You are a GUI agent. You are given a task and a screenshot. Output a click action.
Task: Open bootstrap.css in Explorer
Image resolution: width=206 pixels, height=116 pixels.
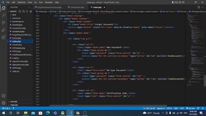(x=18, y=22)
